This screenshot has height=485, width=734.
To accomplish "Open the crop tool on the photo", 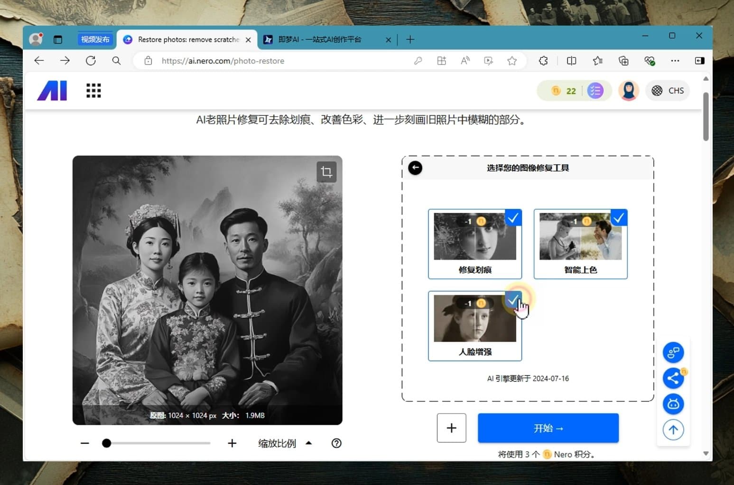I will click(x=326, y=172).
